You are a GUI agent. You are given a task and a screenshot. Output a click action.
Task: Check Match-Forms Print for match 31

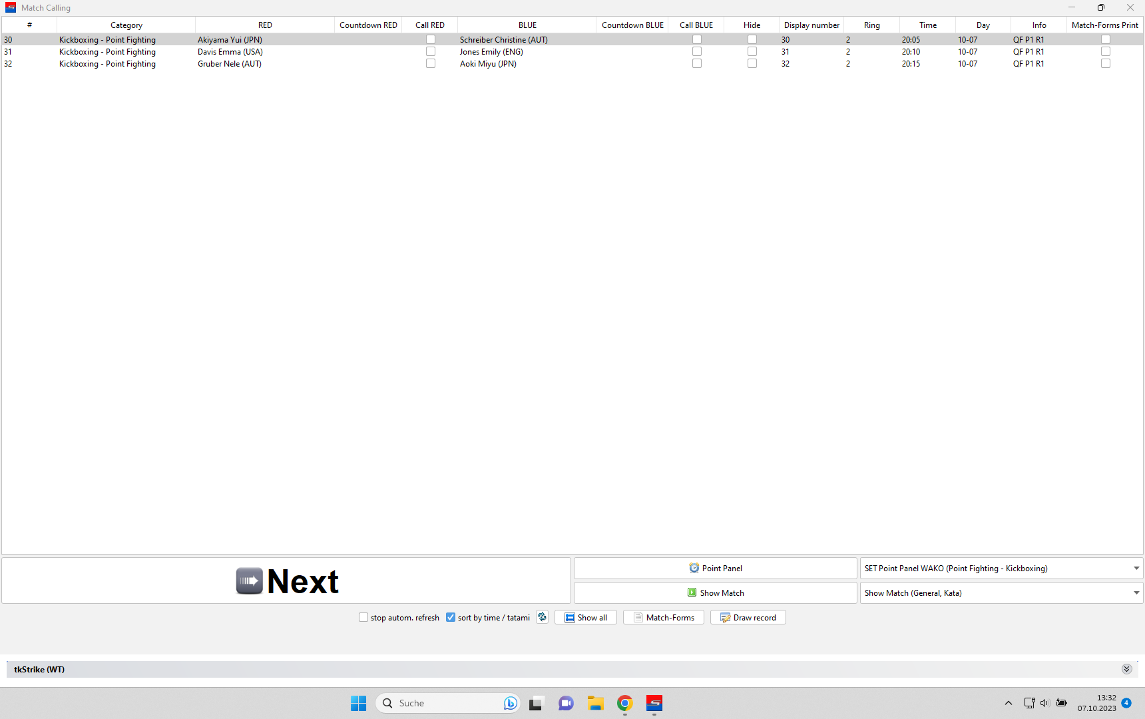[x=1106, y=52]
